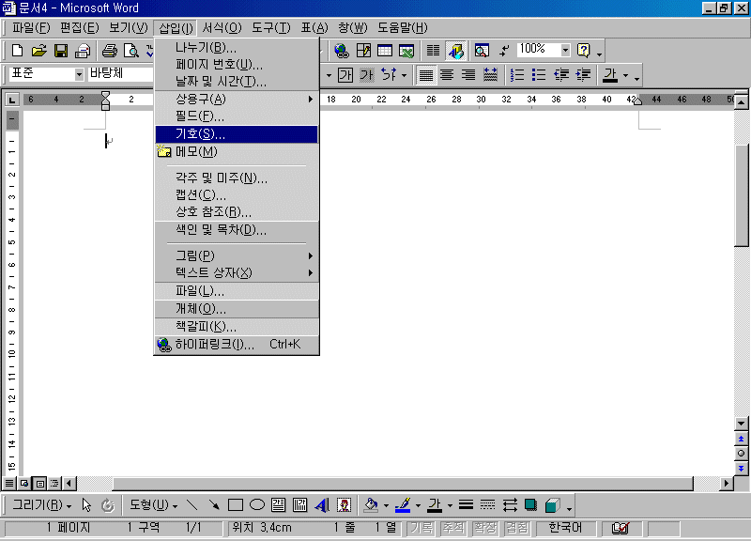Click the Increase Indent icon
Image resolution: width=751 pixels, height=541 pixels.
(x=583, y=75)
